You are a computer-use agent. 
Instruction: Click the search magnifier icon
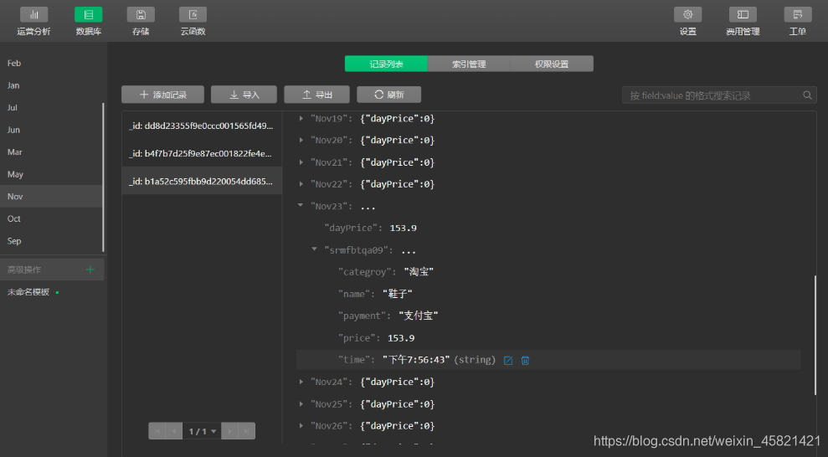click(x=807, y=95)
